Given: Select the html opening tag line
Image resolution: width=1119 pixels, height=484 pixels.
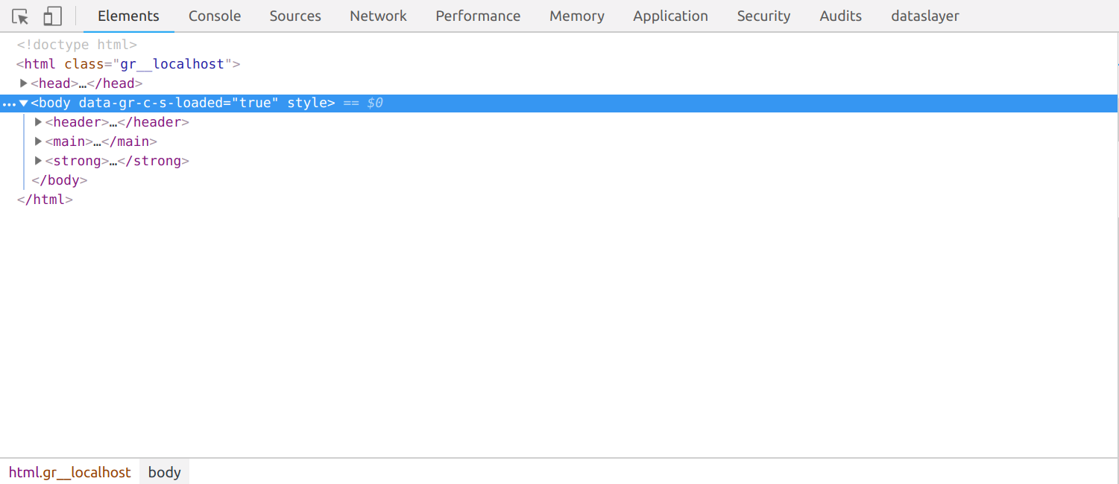Looking at the screenshot, I should (128, 64).
